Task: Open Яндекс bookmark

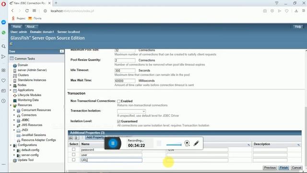Action: (x=19, y=18)
